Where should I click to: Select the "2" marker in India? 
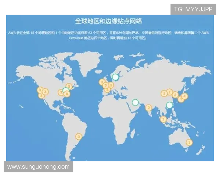tap(148, 108)
